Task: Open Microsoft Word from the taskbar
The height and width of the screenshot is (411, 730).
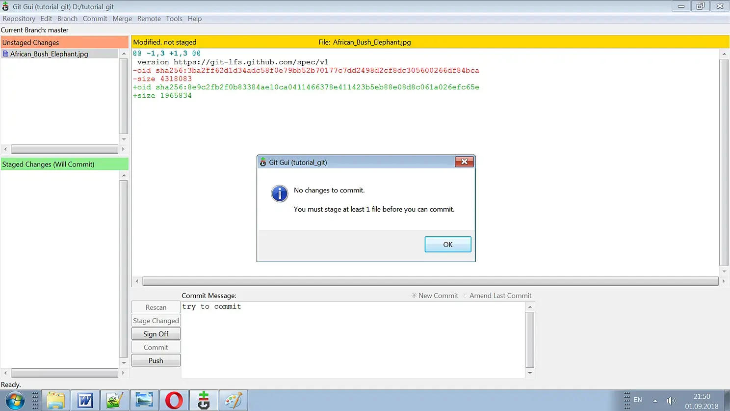Action: (85, 401)
